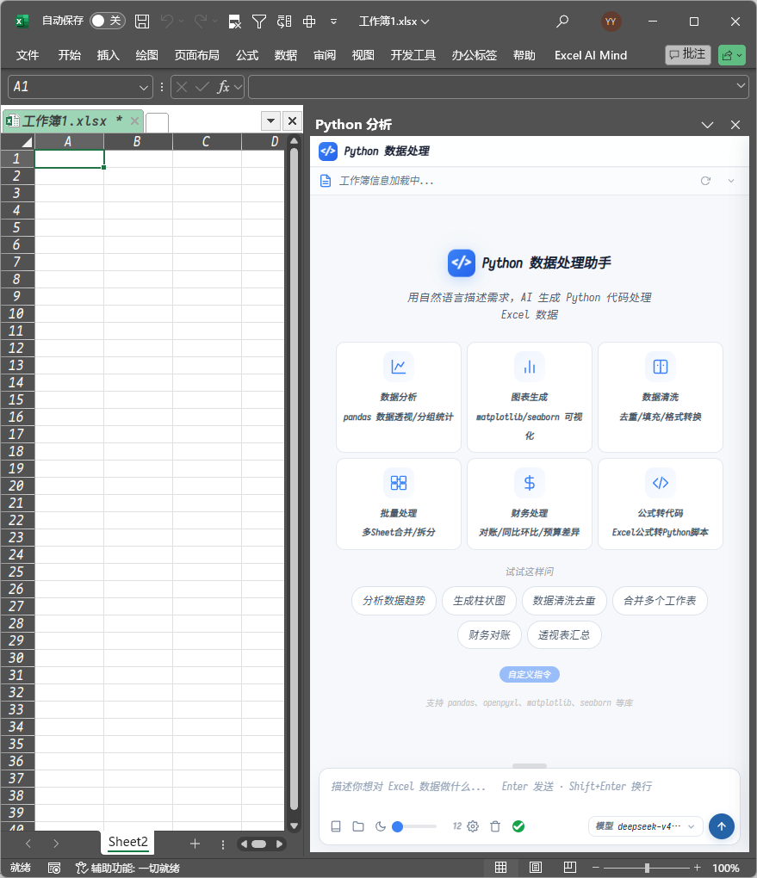The image size is (757, 878).
Task: Click the 批注 comments button
Action: [x=688, y=54]
